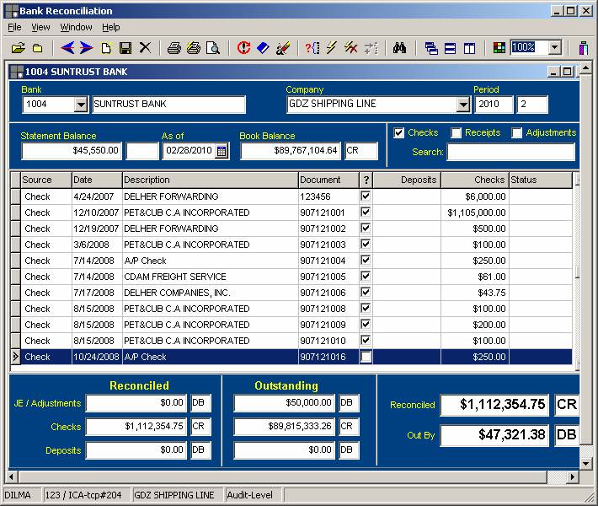Click the blue previous record arrow
598x506 pixels.
[67, 48]
